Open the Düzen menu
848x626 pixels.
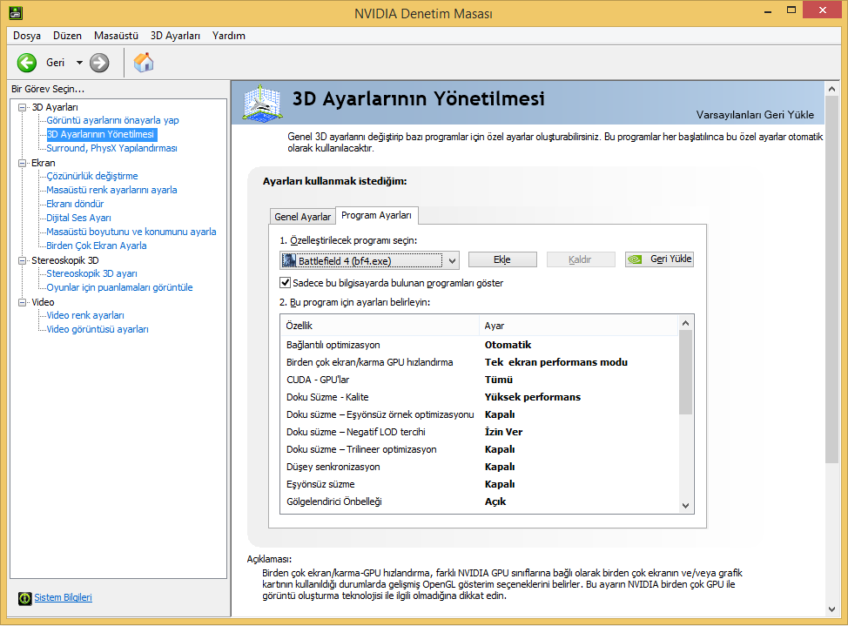(67, 36)
